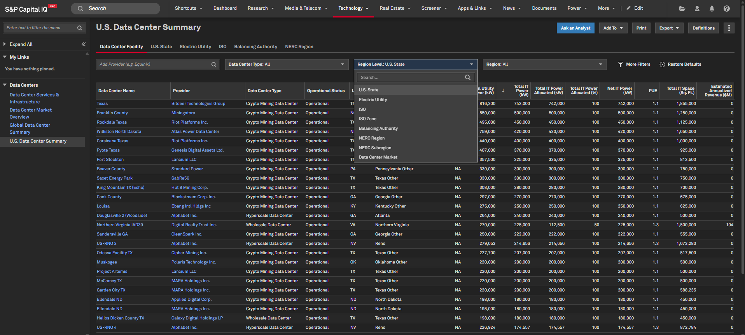The height and width of the screenshot is (335, 745).
Task: Switch to the U.S. State tab
Action: [161, 47]
